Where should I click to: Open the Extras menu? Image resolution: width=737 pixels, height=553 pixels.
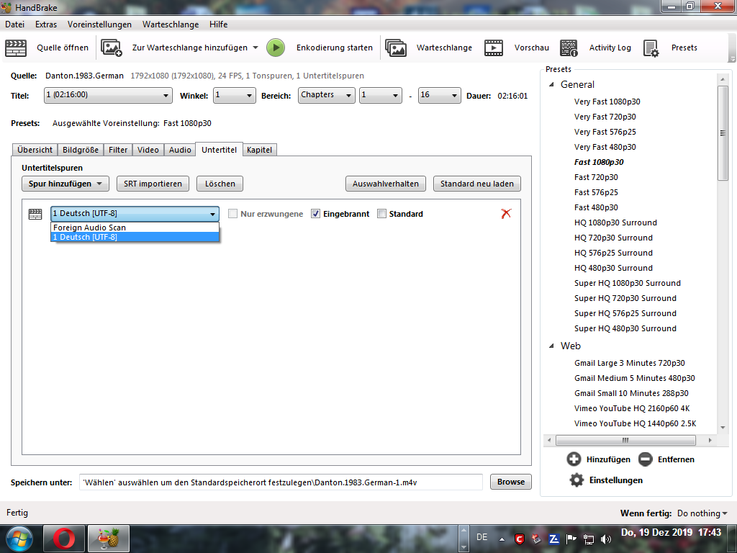coord(46,24)
